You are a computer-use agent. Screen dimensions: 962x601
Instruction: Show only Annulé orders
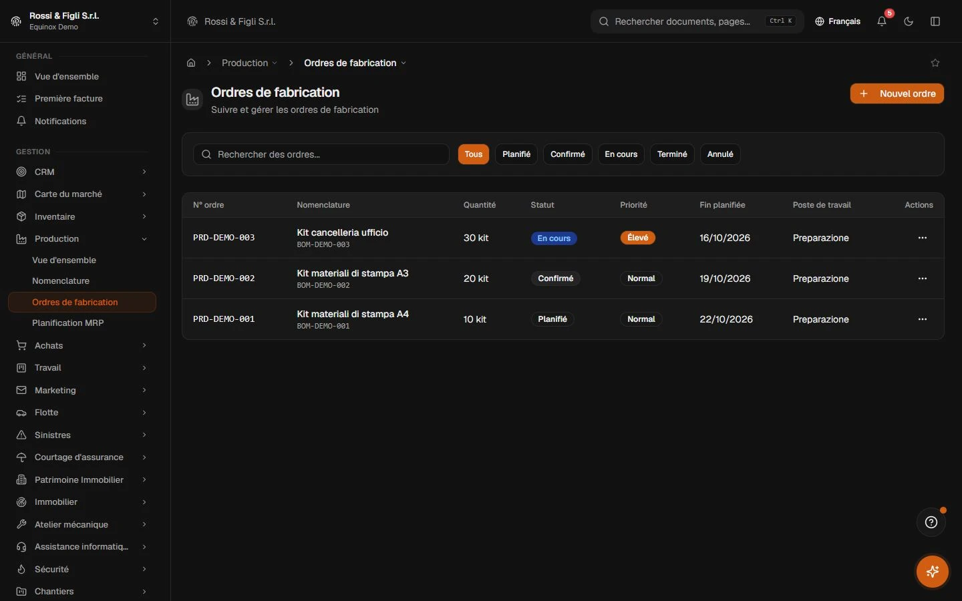(720, 154)
